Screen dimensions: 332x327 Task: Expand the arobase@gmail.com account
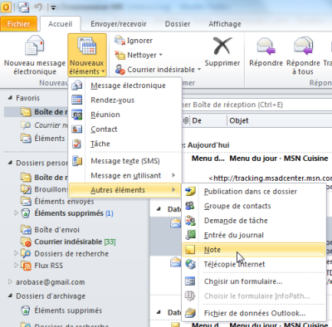(10, 282)
